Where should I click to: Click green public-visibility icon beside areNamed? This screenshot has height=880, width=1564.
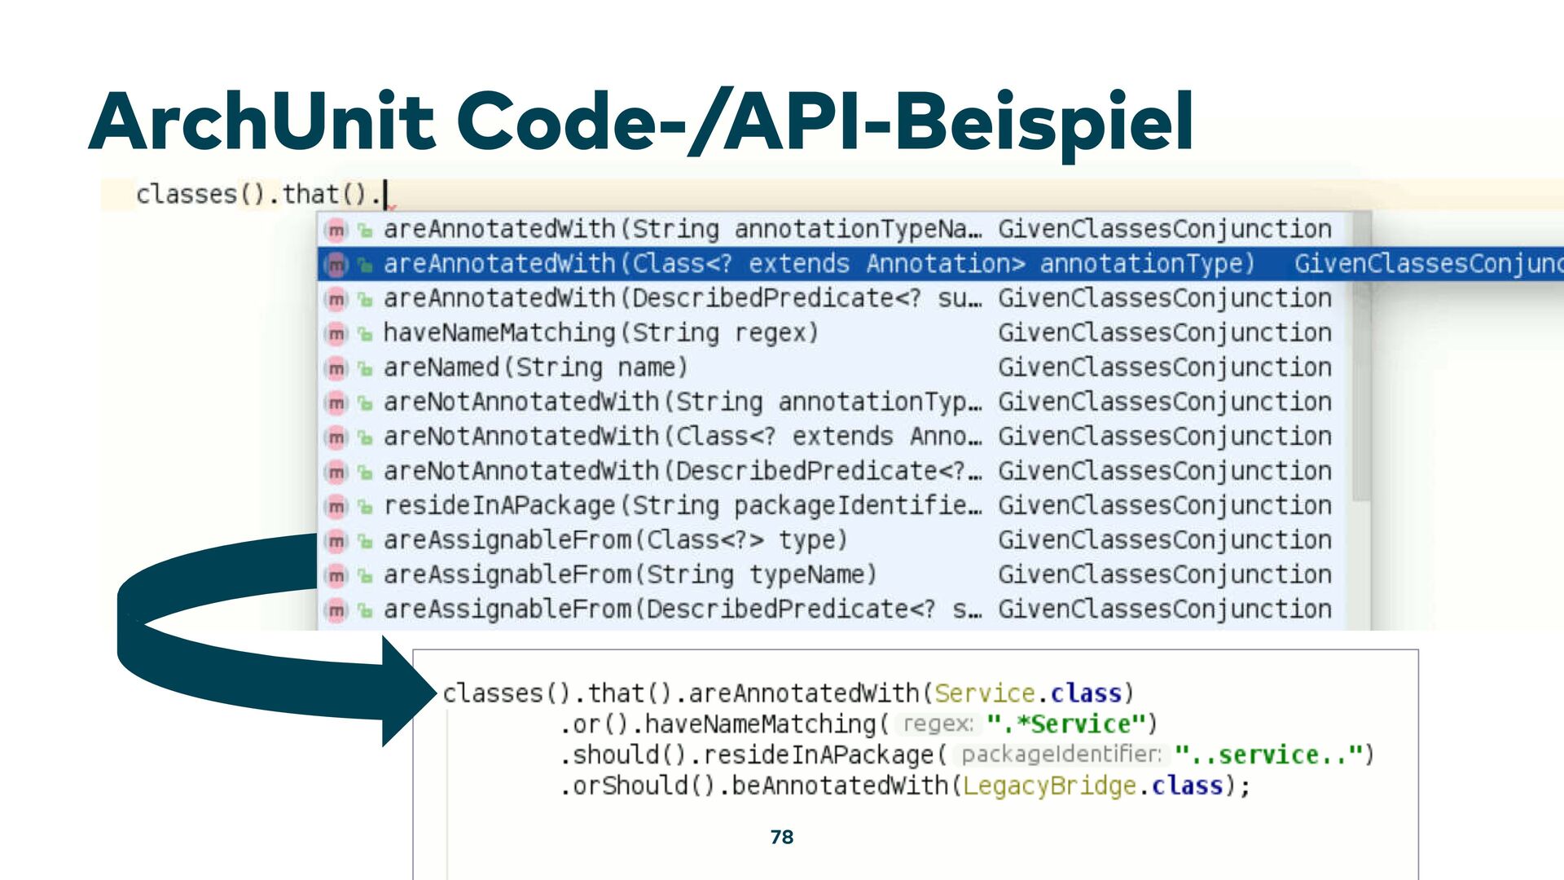366,369
